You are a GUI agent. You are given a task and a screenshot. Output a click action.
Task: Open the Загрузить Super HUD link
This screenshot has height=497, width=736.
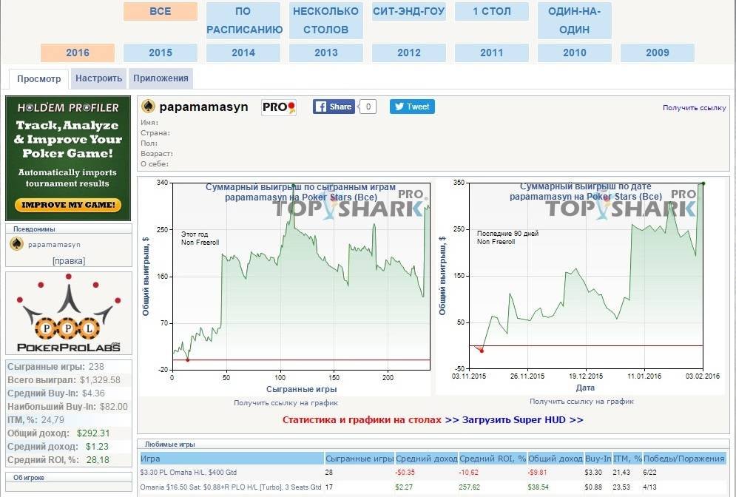[x=522, y=419]
